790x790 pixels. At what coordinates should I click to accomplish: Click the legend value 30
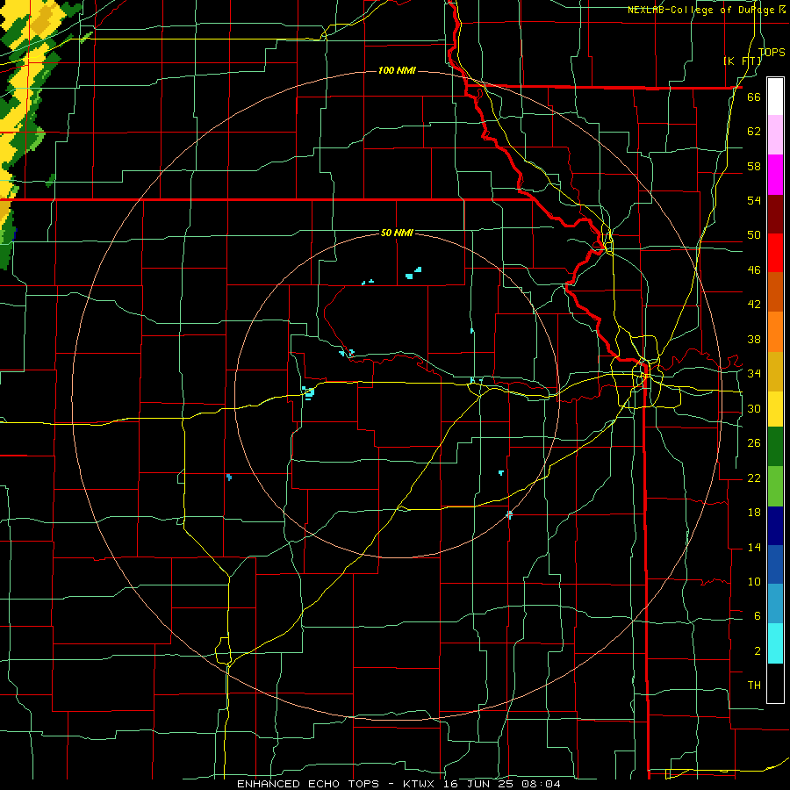754,408
